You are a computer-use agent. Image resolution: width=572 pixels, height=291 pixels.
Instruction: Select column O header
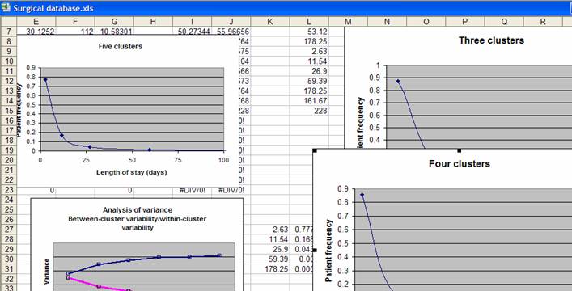click(x=426, y=22)
